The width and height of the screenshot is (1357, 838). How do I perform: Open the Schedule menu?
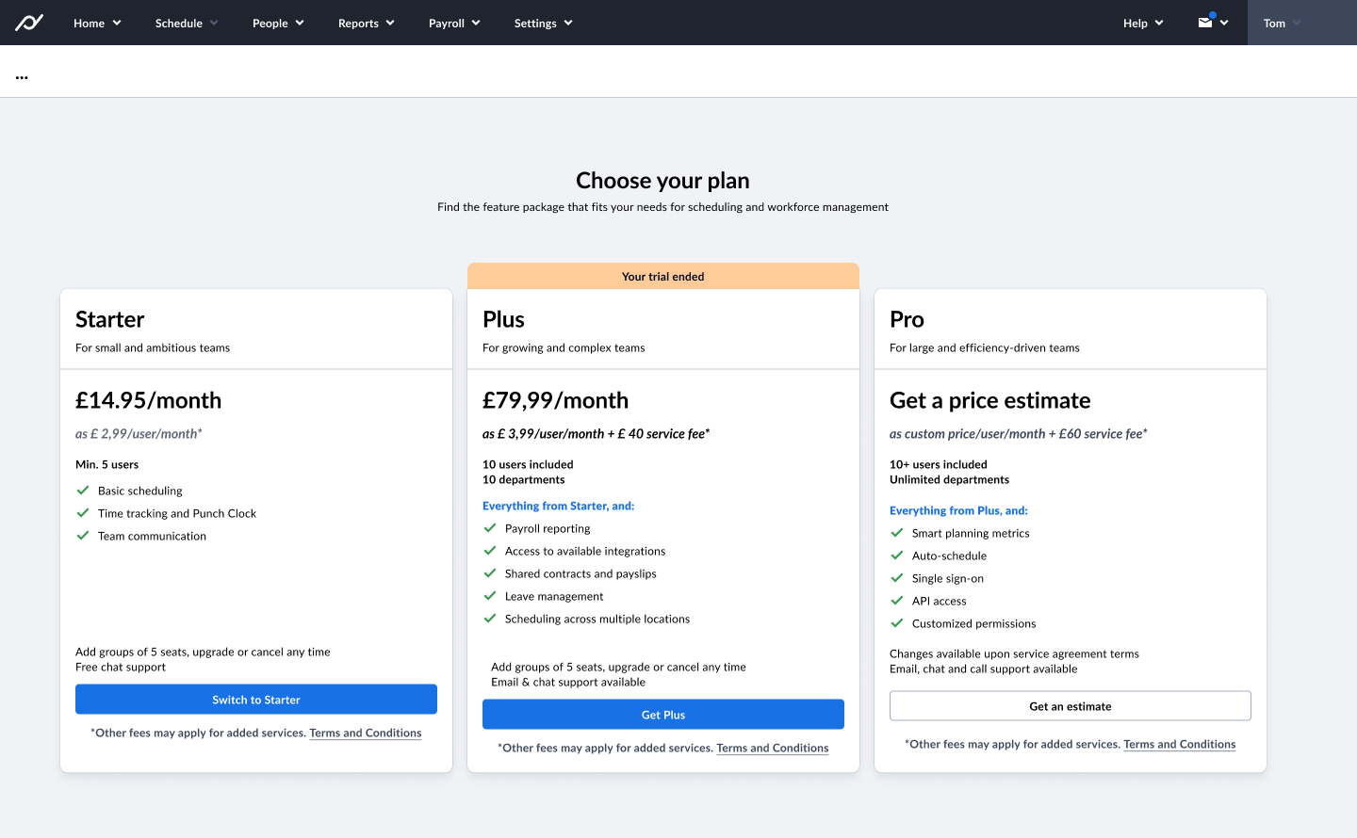coord(187,23)
